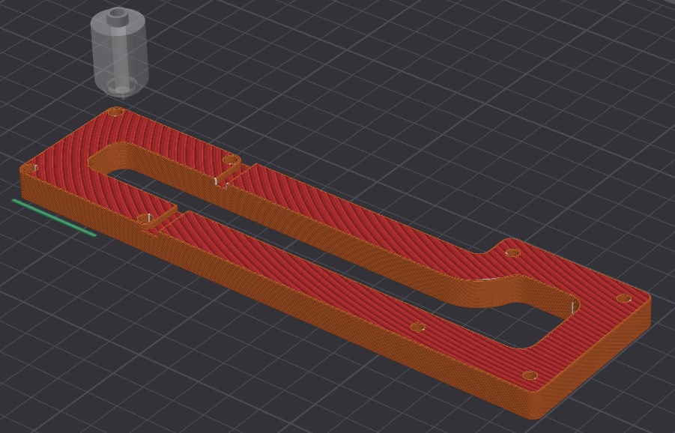
Task: Click the far right corner screw hole
Action: tap(624, 298)
